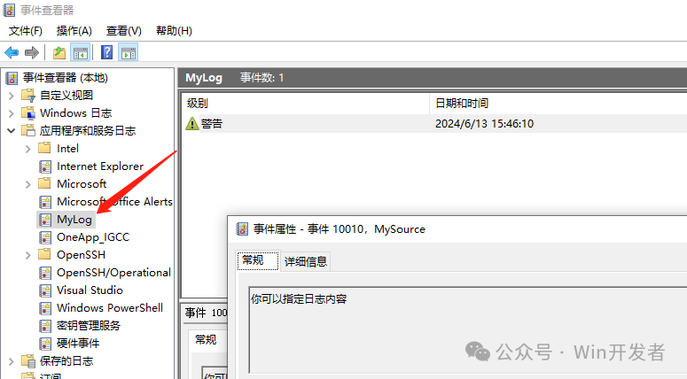
Task: Expand the 自定义视图 tree node
Action: (11, 96)
